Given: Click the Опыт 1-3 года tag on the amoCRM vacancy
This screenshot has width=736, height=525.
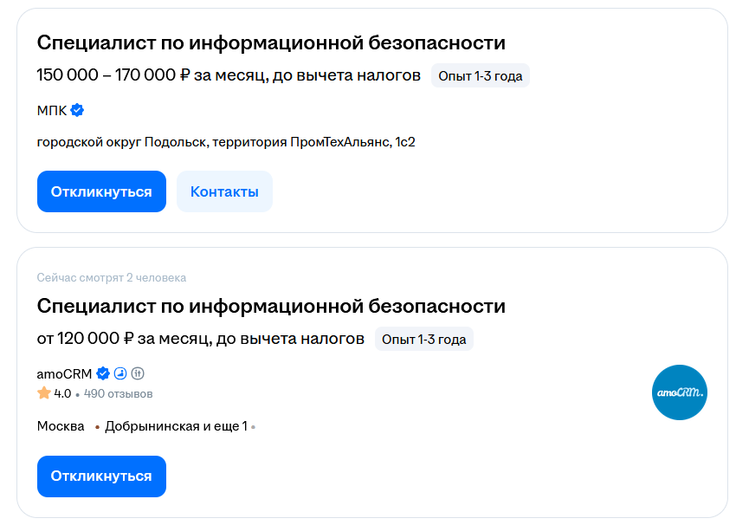Looking at the screenshot, I should coord(423,338).
